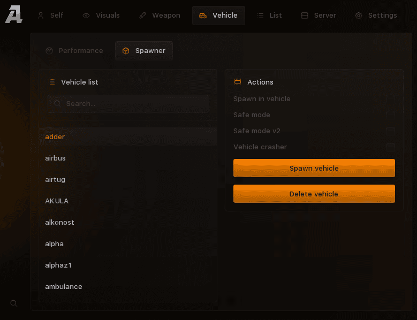Click the person icon beside Self
The width and height of the screenshot is (417, 320).
pyautogui.click(x=41, y=16)
